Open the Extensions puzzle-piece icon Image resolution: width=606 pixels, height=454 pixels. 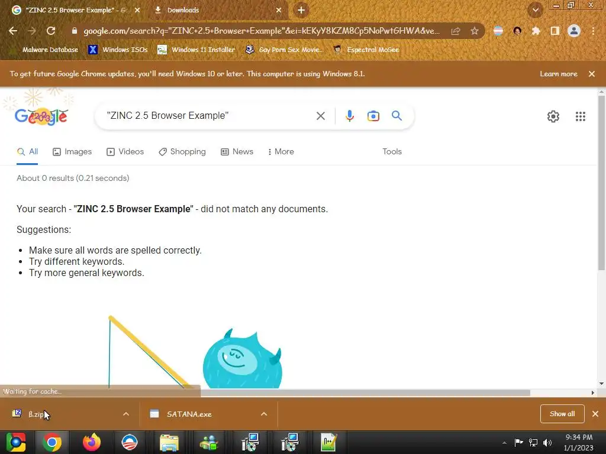[536, 31]
